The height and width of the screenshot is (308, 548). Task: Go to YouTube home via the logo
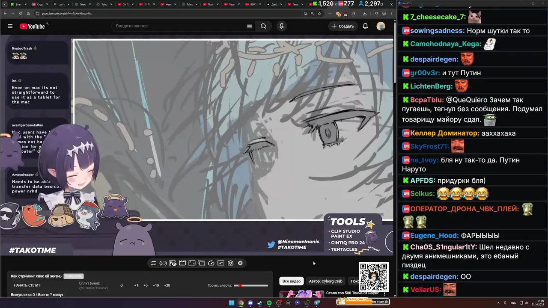pyautogui.click(x=32, y=26)
